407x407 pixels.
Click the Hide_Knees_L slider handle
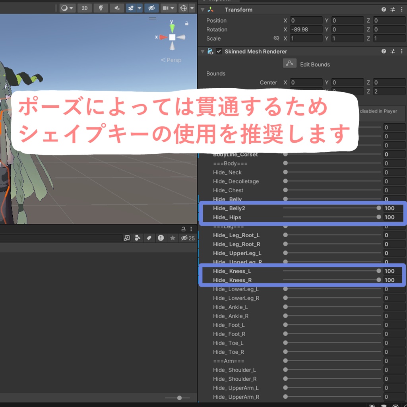click(379, 271)
